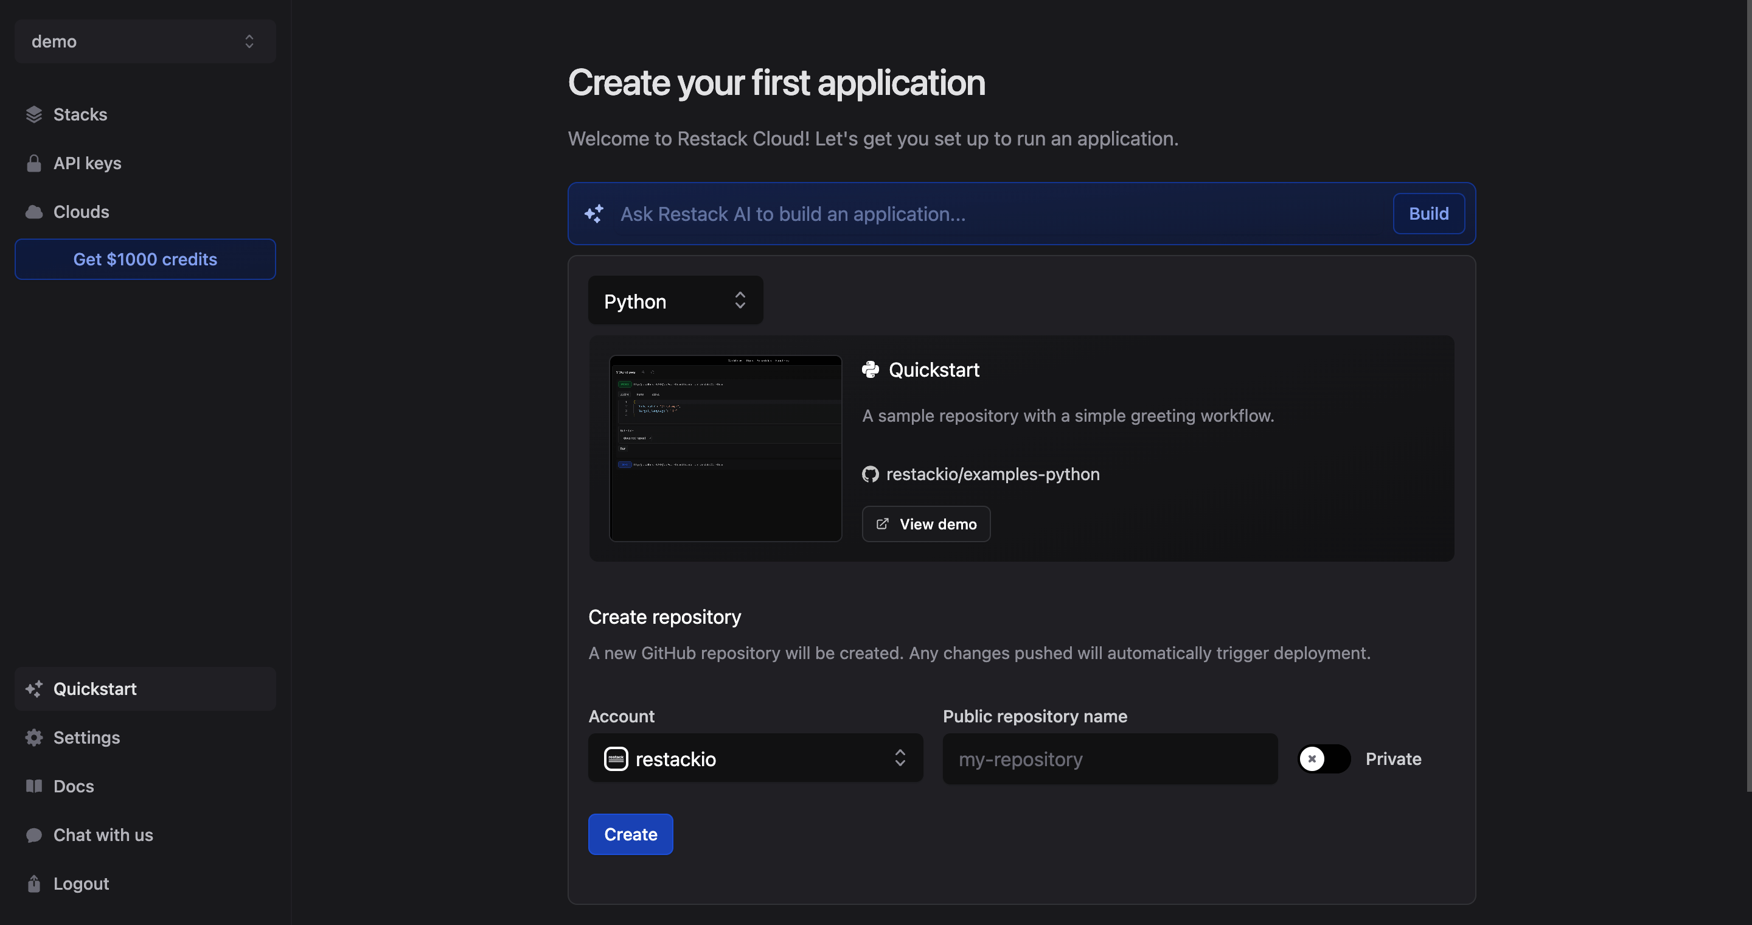This screenshot has width=1752, height=925.
Task: Open the demo workspace selector dropdown
Action: [145, 41]
